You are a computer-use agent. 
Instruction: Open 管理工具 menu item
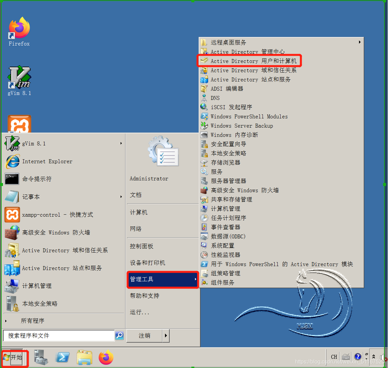[x=163, y=279]
